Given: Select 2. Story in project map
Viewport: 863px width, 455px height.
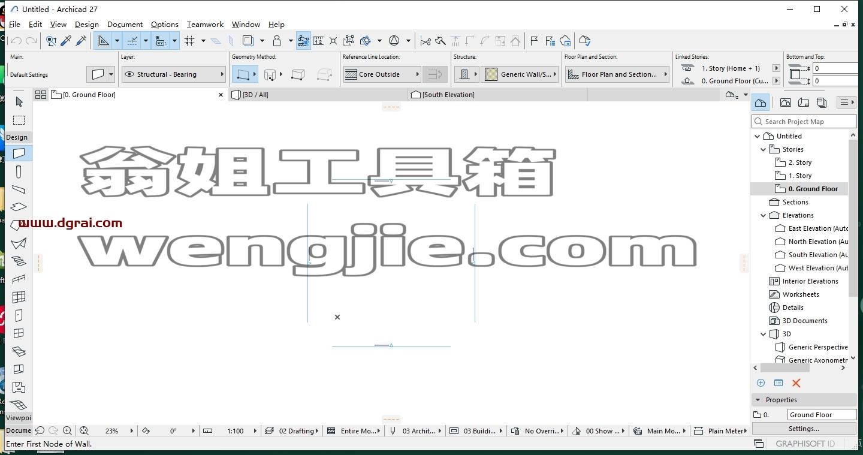Looking at the screenshot, I should (x=799, y=162).
